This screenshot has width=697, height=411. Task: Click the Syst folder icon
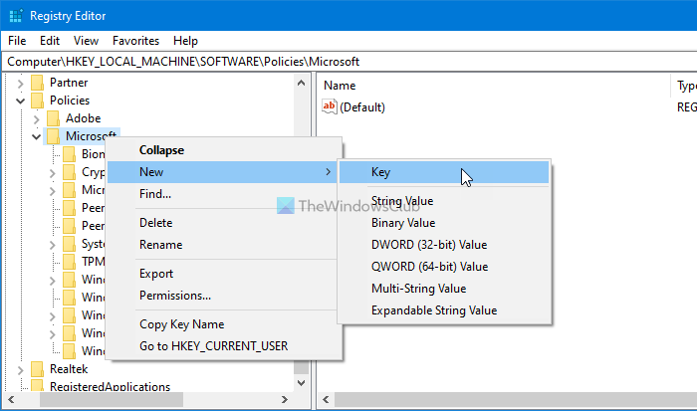[x=70, y=244]
